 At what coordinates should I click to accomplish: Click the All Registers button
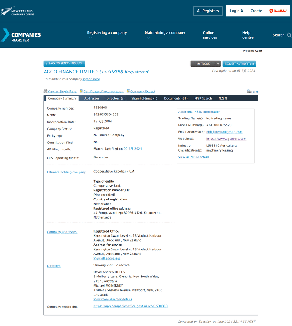[x=208, y=11]
